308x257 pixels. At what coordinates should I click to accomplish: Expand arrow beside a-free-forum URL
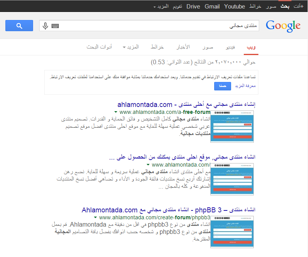[x=116, y=112]
